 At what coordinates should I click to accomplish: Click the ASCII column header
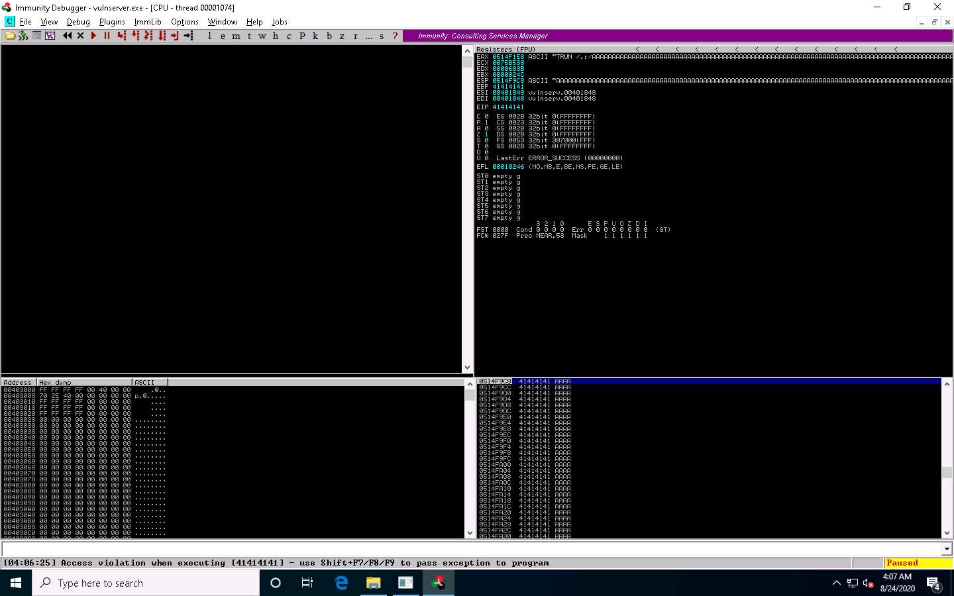tap(150, 382)
